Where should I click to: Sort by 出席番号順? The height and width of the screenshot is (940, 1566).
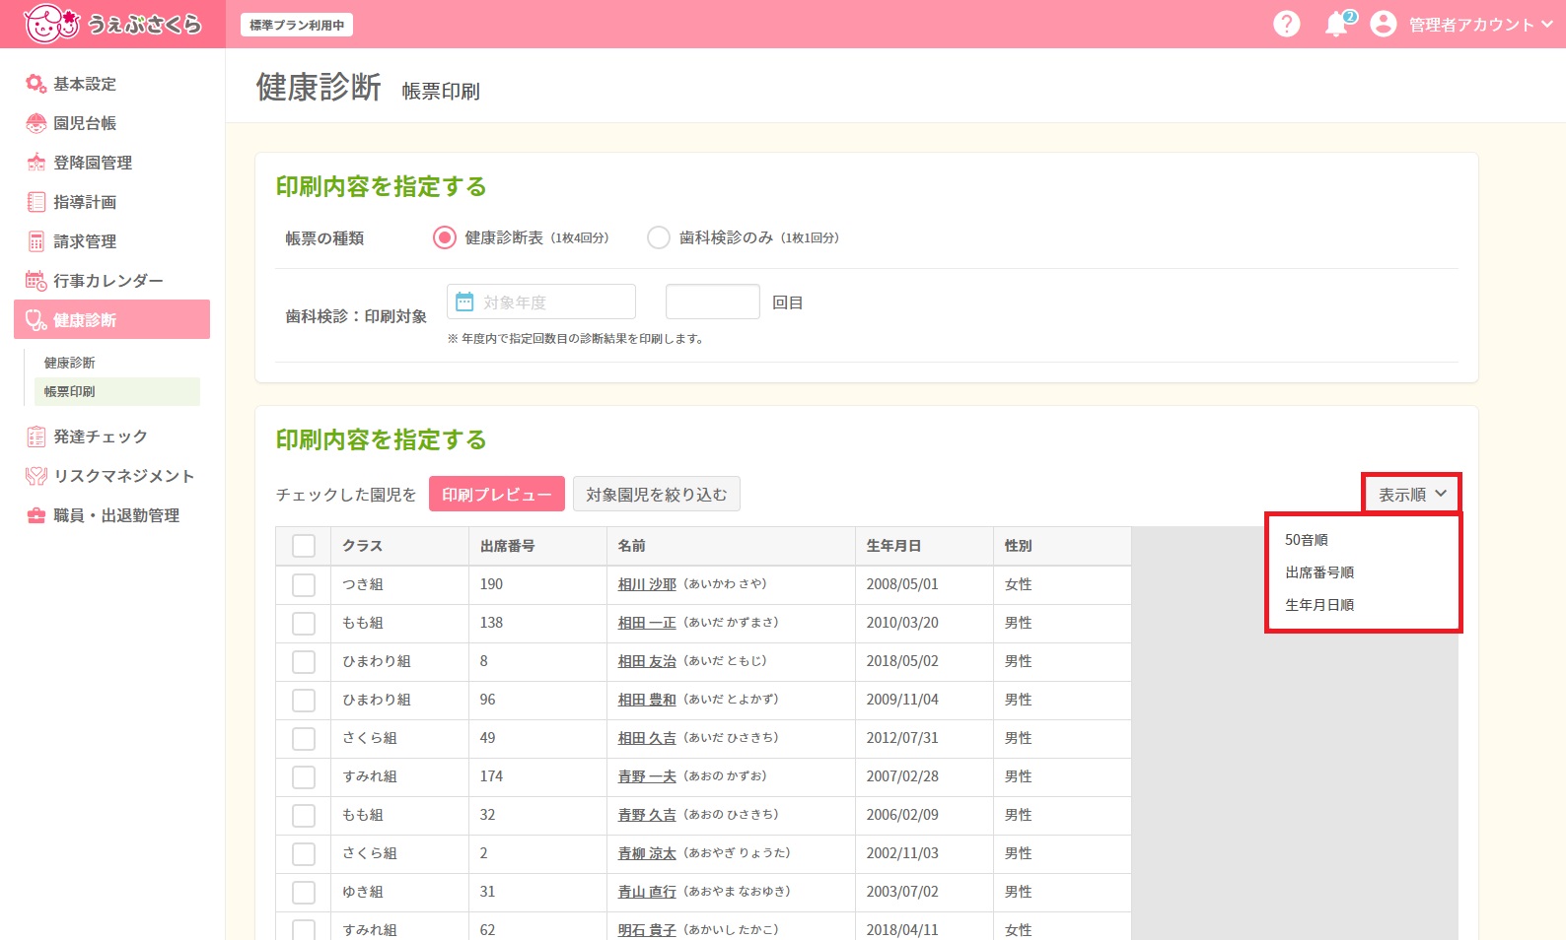click(1319, 572)
